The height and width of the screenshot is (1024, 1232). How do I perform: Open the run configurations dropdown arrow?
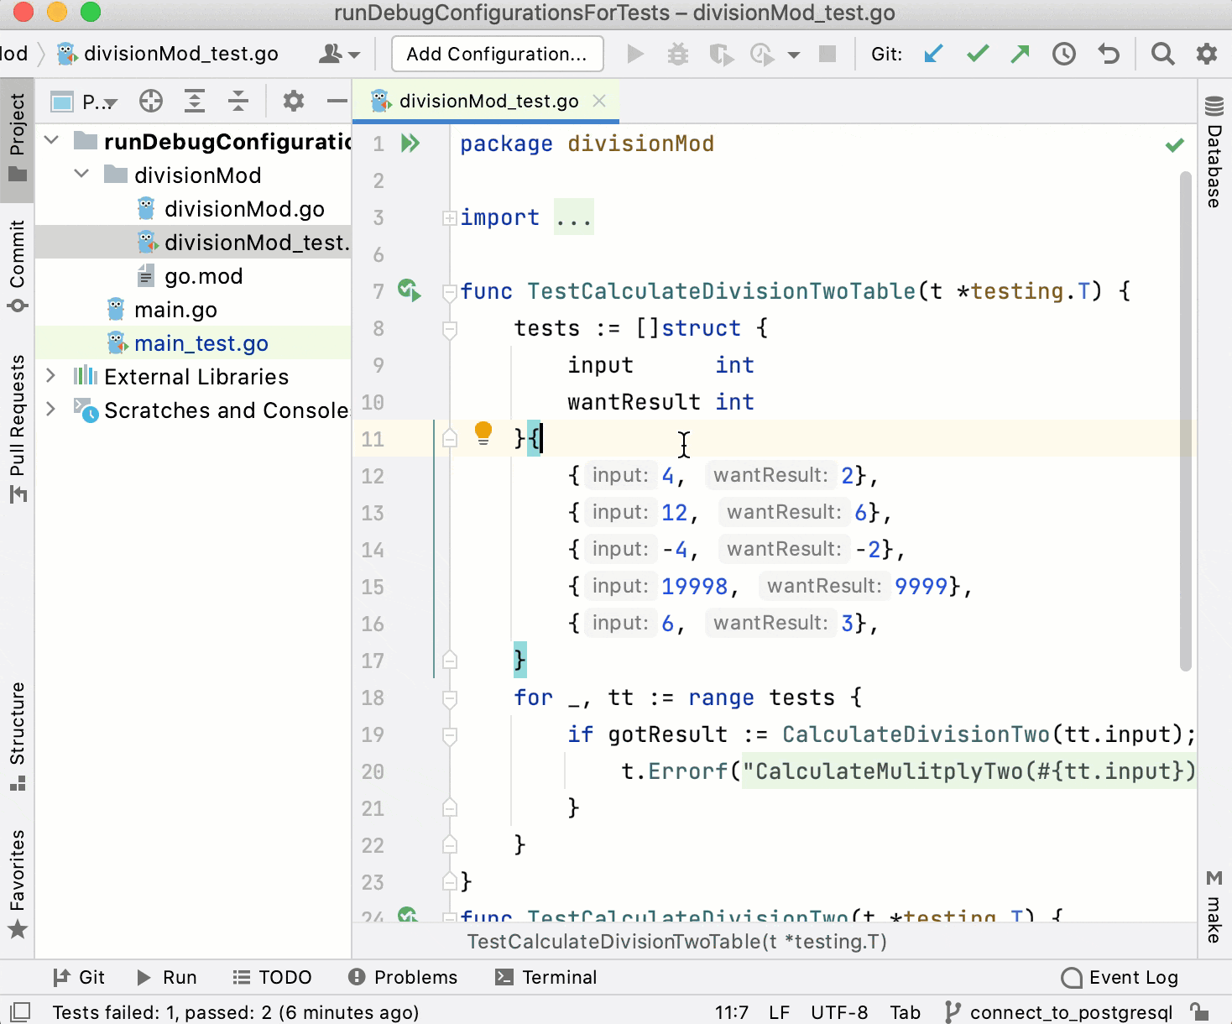tap(792, 53)
